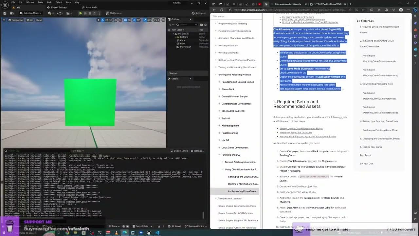Select the PlayerStart actor in Outliner

click(x=186, y=47)
